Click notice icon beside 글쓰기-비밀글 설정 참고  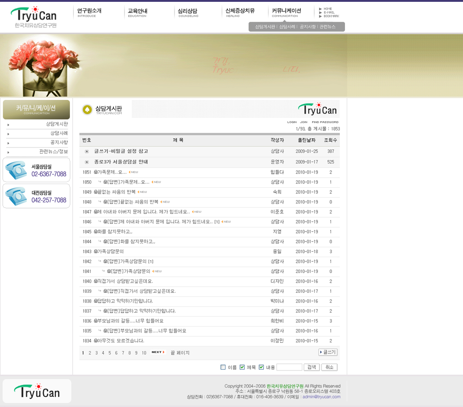pos(87,152)
